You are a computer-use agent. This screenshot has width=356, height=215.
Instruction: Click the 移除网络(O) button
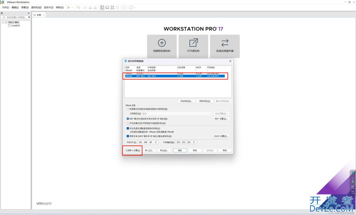[x=204, y=101]
